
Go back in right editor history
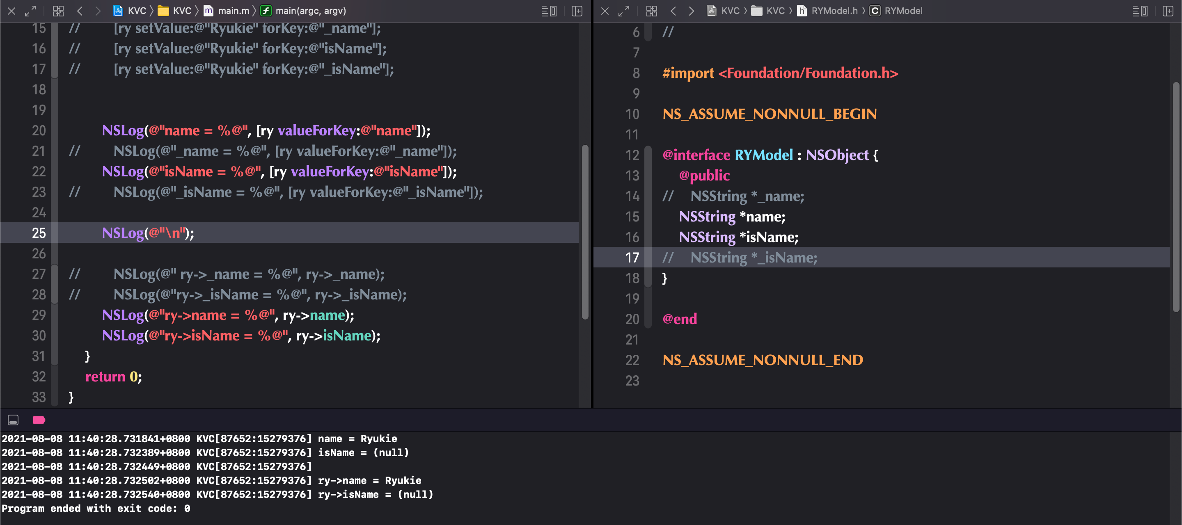click(x=673, y=11)
